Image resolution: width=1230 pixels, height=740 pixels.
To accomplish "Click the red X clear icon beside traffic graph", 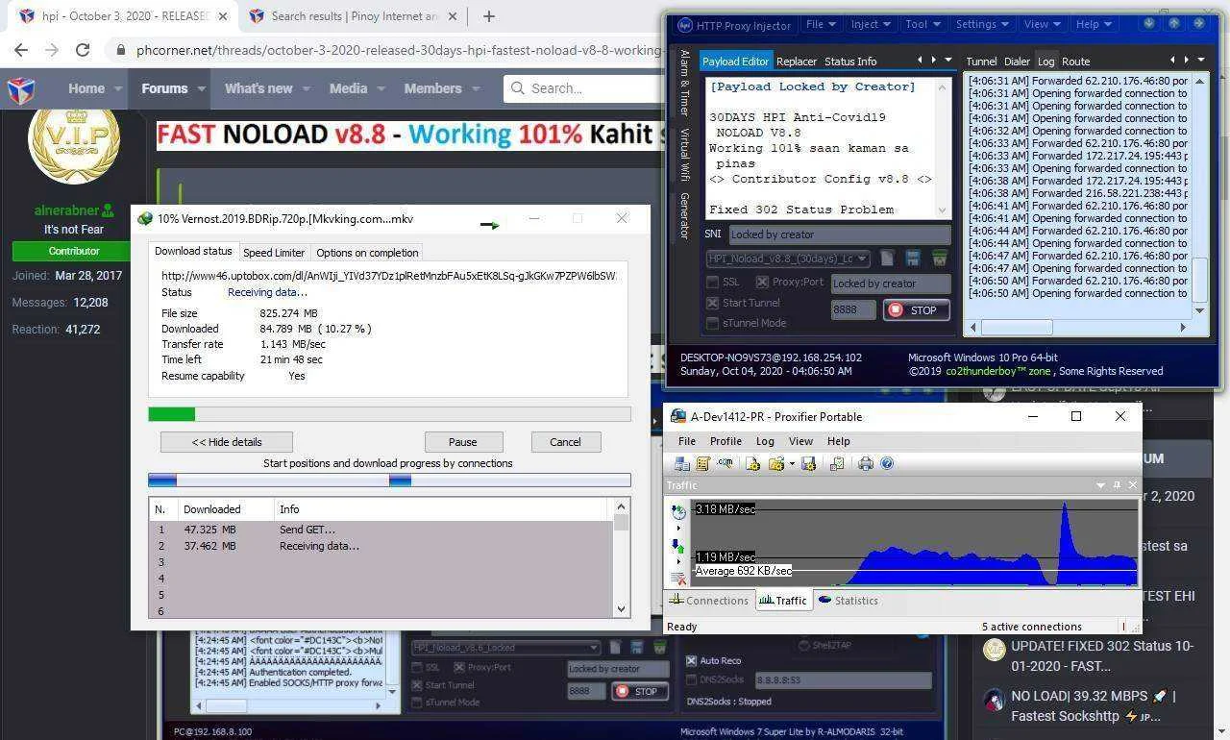I will (x=678, y=579).
